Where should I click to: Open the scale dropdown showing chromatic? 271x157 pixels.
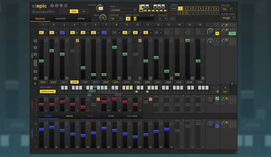(123, 10)
